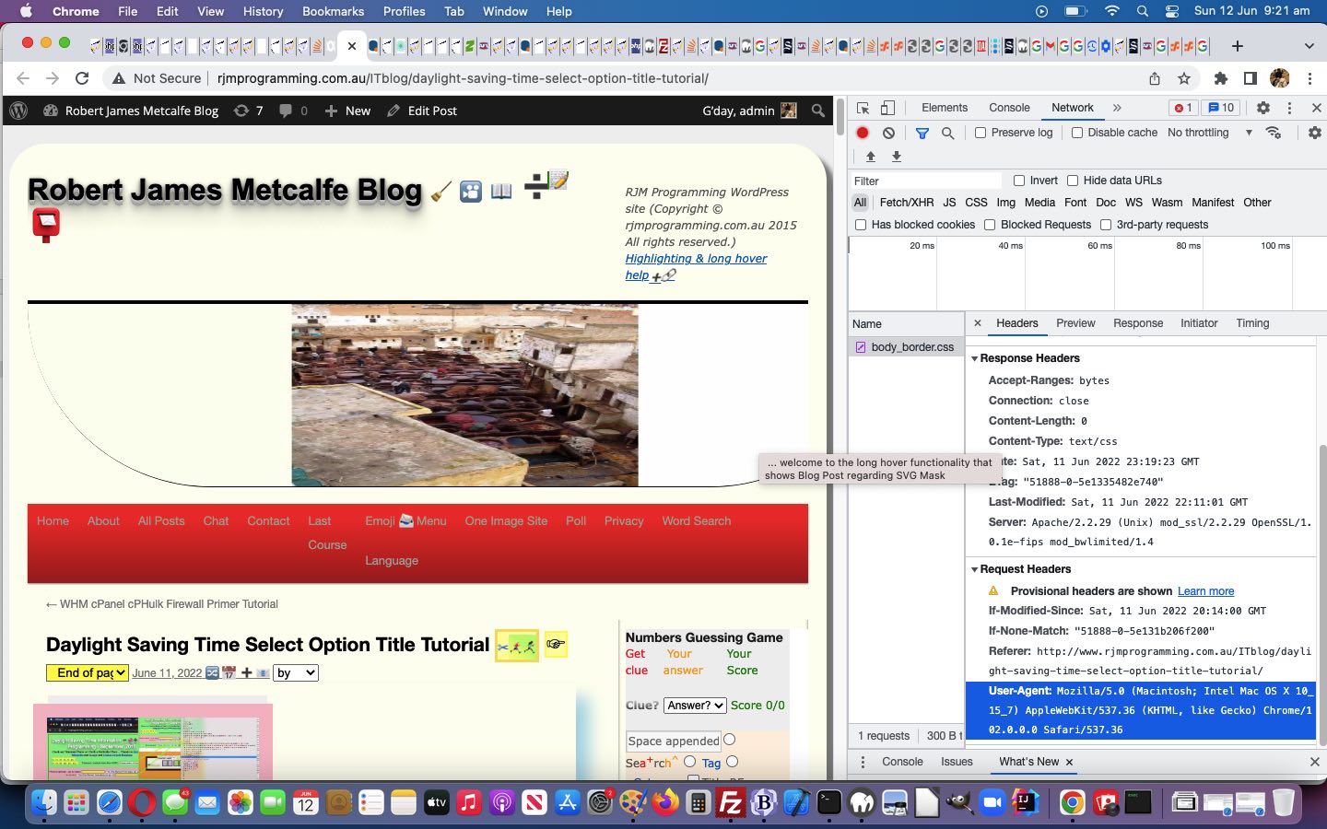The image size is (1327, 829).
Task: Open Chrome share page icon
Action: 1155,78
